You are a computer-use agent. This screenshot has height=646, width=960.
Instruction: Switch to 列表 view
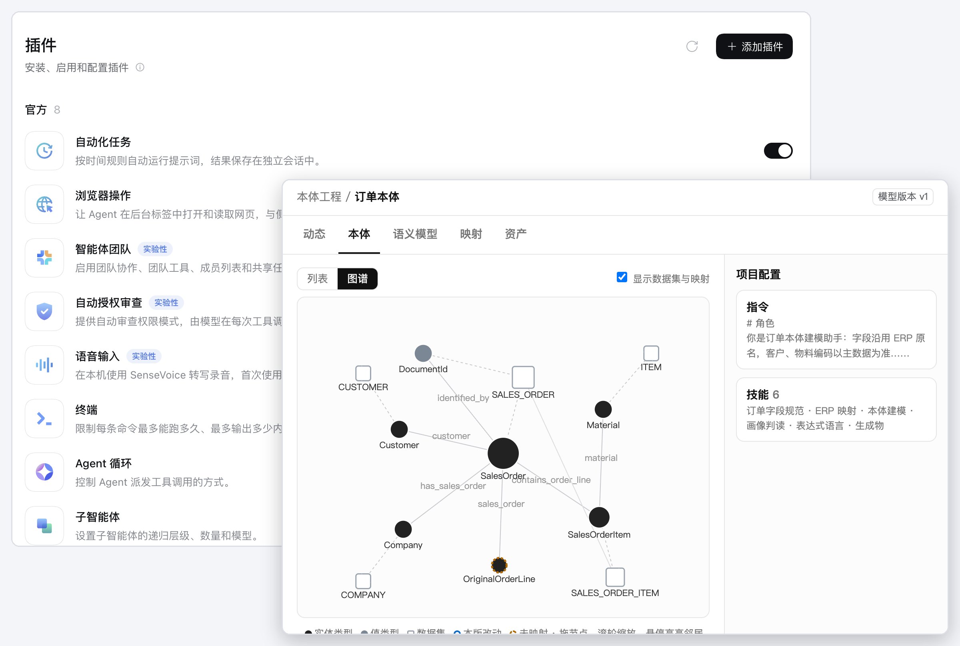click(x=317, y=279)
